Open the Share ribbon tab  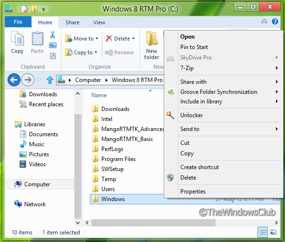pyautogui.click(x=72, y=22)
